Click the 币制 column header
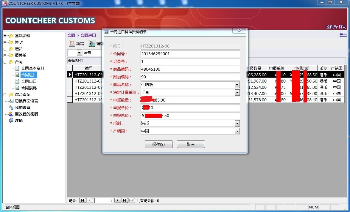The height and width of the screenshot is (212, 350). pyautogui.click(x=323, y=68)
